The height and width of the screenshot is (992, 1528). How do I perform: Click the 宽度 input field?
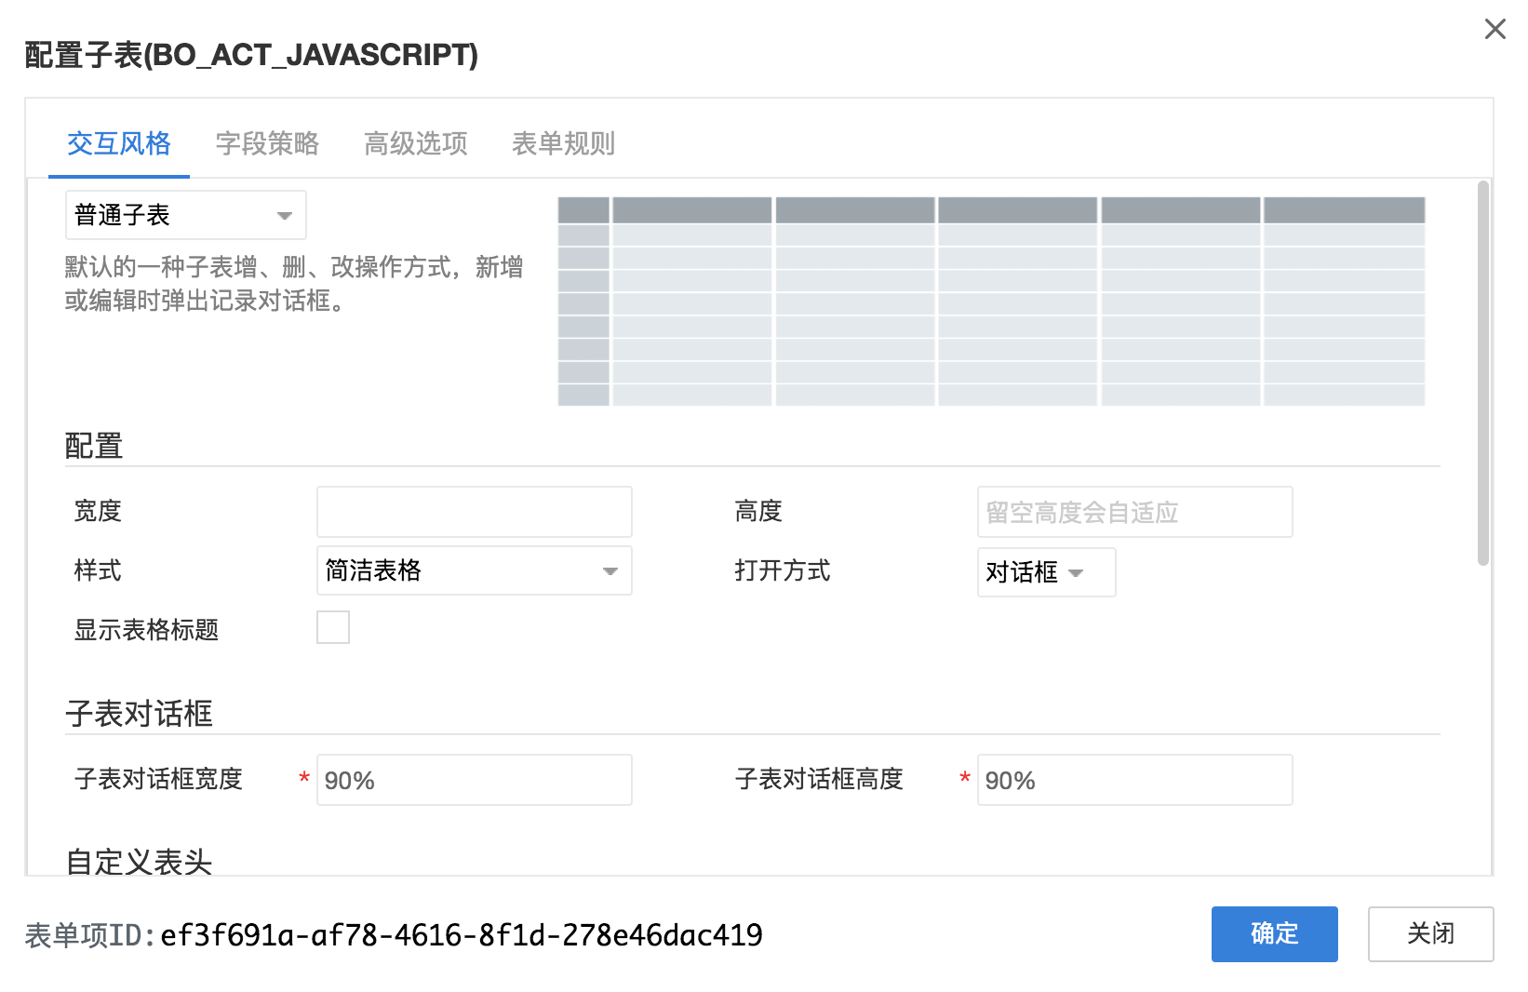[474, 512]
